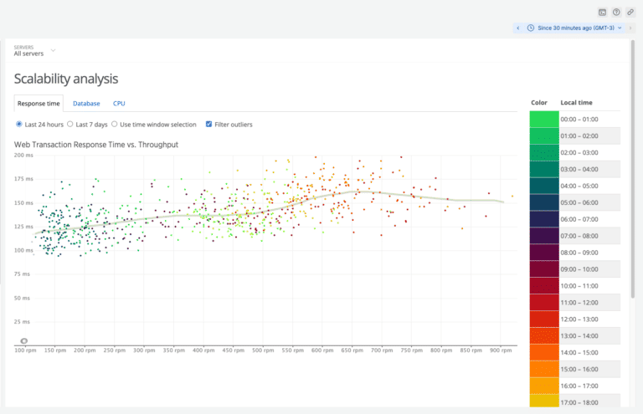
Task: Click the Local time column header
Action: pyautogui.click(x=576, y=102)
